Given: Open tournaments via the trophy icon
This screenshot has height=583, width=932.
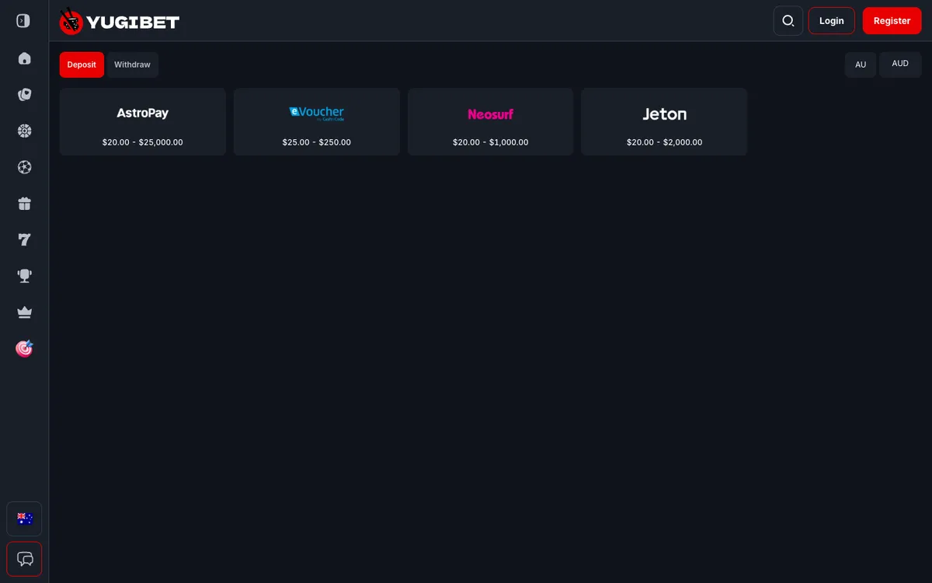Looking at the screenshot, I should (x=24, y=276).
